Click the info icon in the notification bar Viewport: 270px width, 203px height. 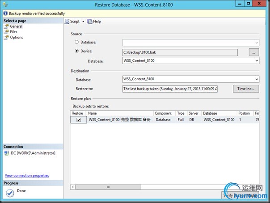[5, 13]
